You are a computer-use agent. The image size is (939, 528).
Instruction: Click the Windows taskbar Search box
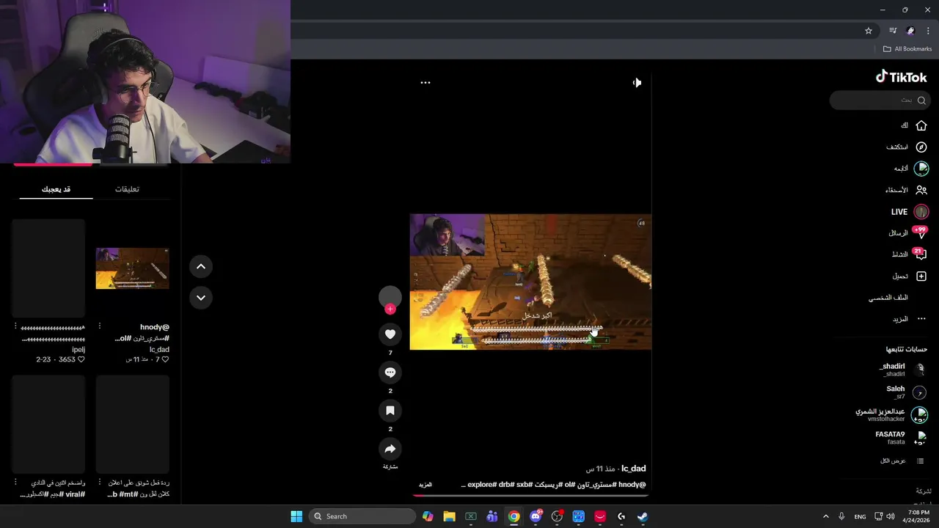tap(362, 516)
